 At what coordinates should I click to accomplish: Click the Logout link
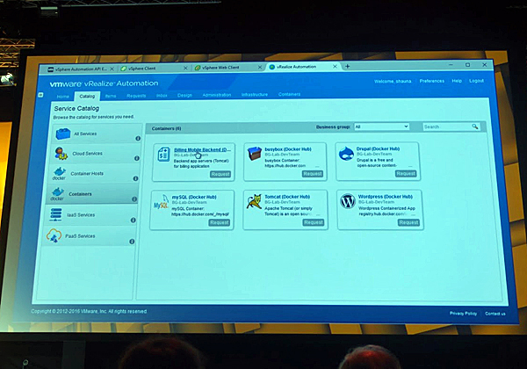[477, 81]
